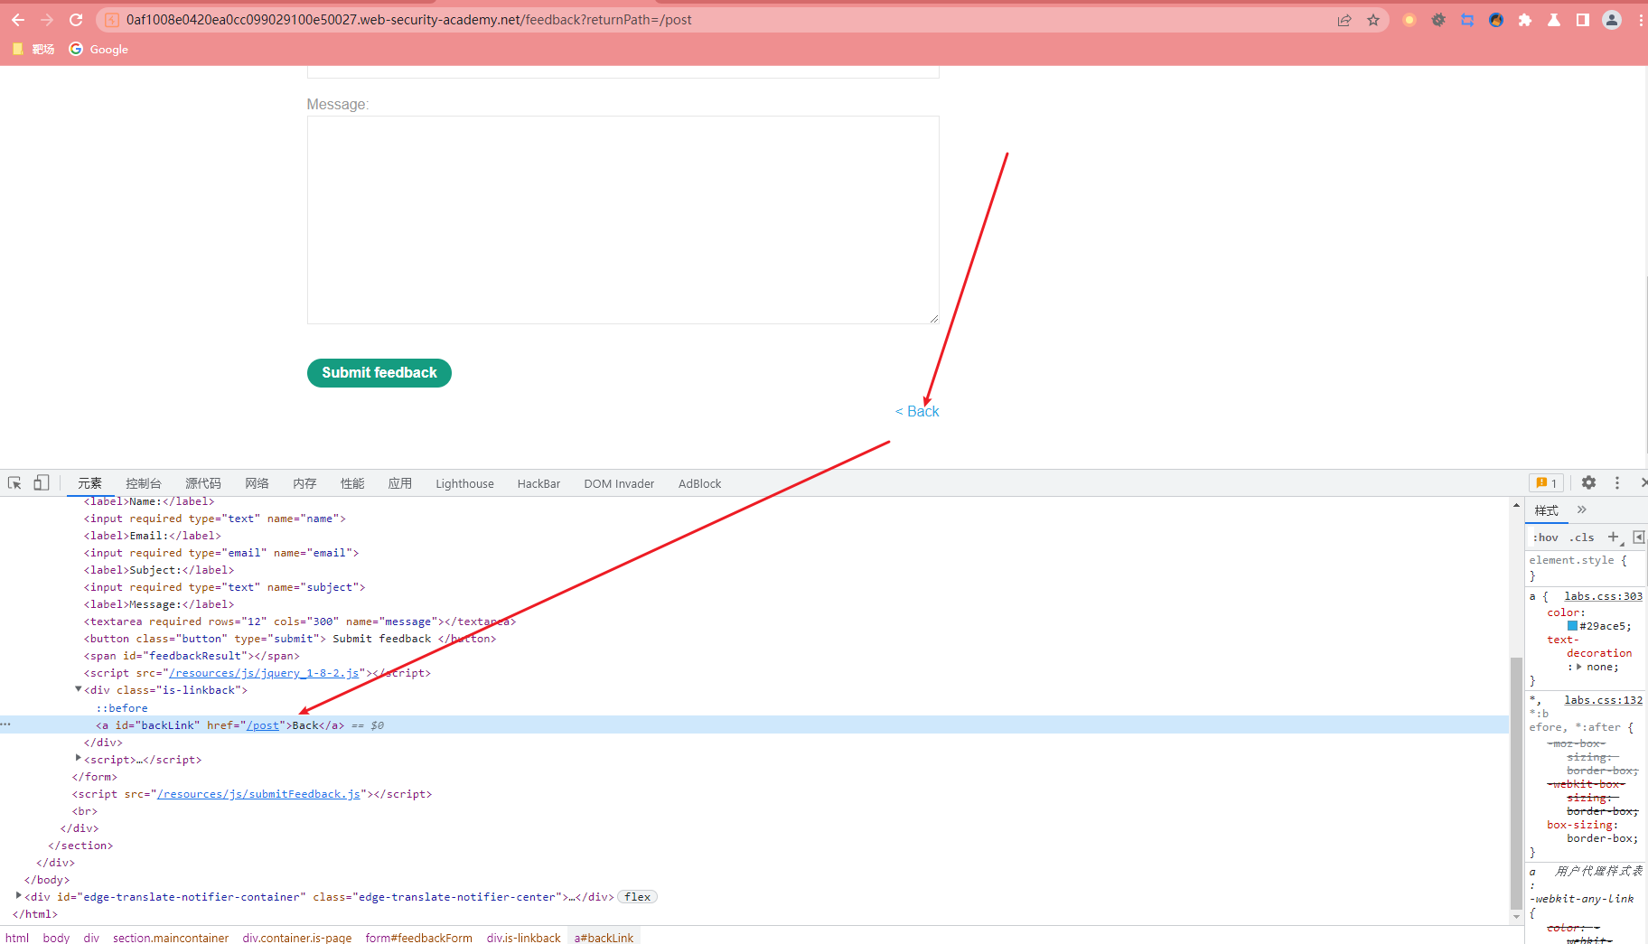This screenshot has width=1648, height=944.
Task: Reload the current page
Action: pos(76,19)
